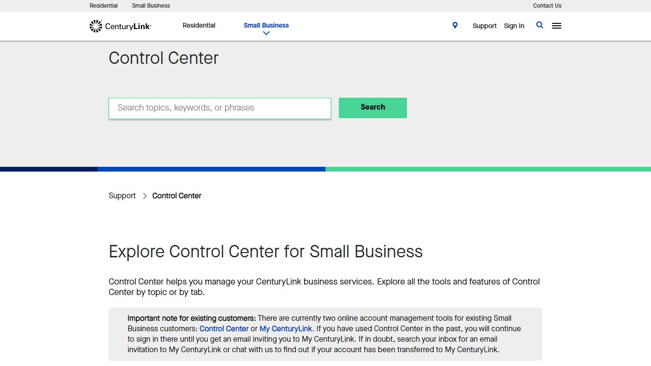Open the header search magnifier icon
651x366 pixels.
pos(539,25)
